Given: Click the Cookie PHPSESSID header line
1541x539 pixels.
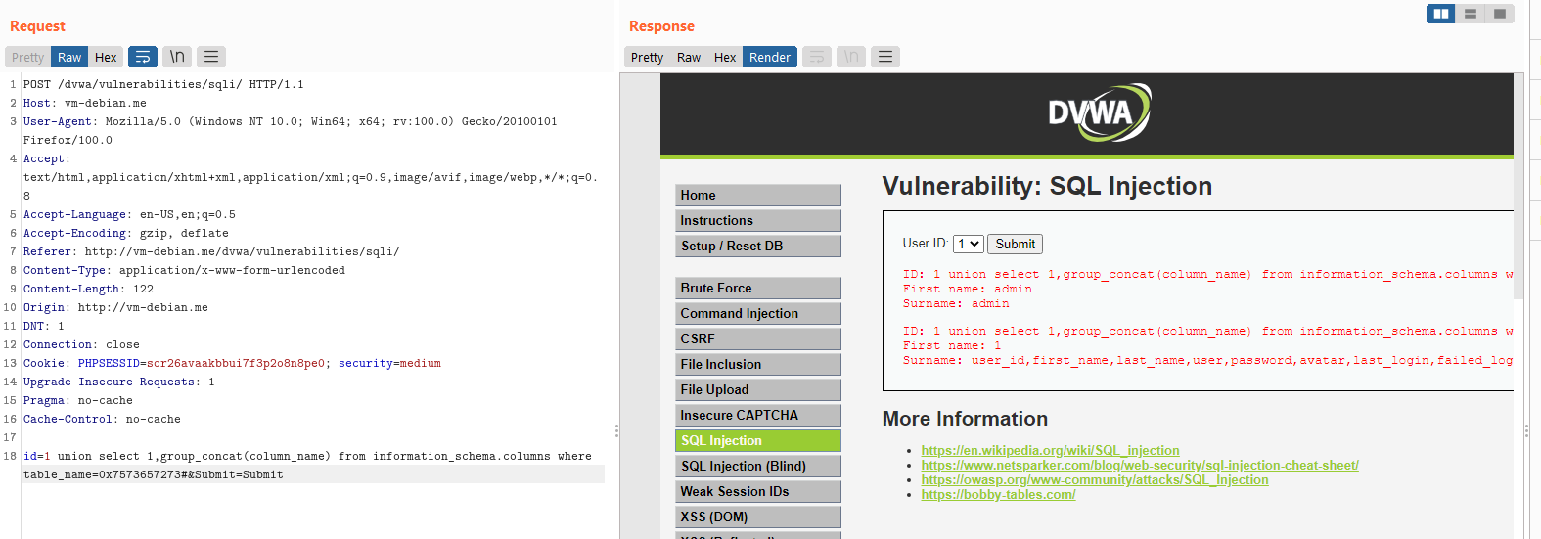Looking at the screenshot, I should click(232, 363).
